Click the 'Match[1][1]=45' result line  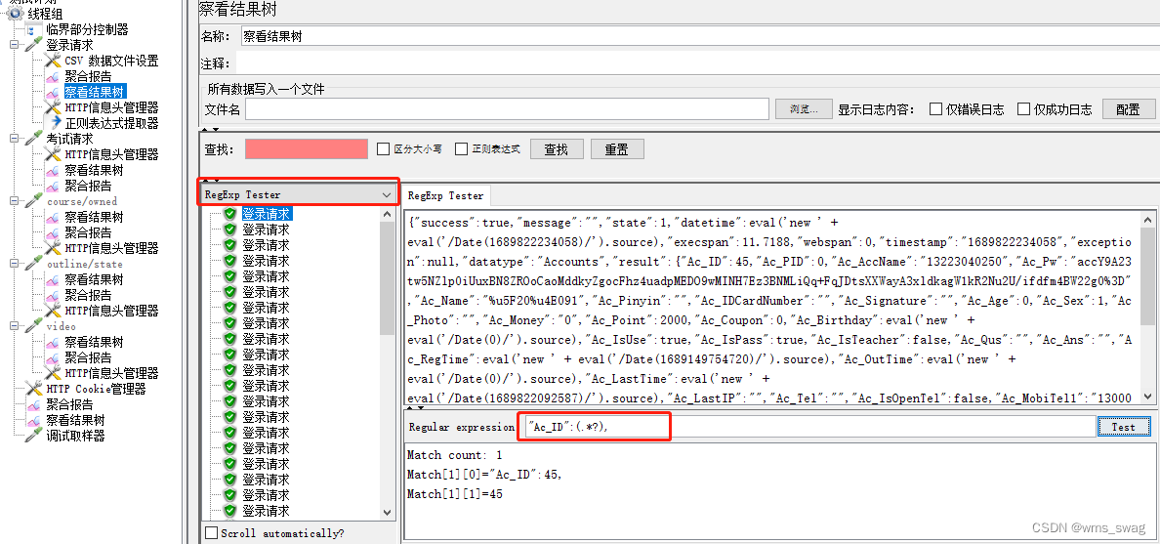pos(455,493)
